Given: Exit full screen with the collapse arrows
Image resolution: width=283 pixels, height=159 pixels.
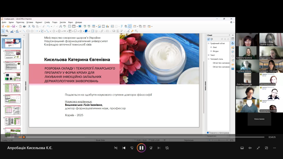Looking at the screenshot, I should [x=258, y=148].
